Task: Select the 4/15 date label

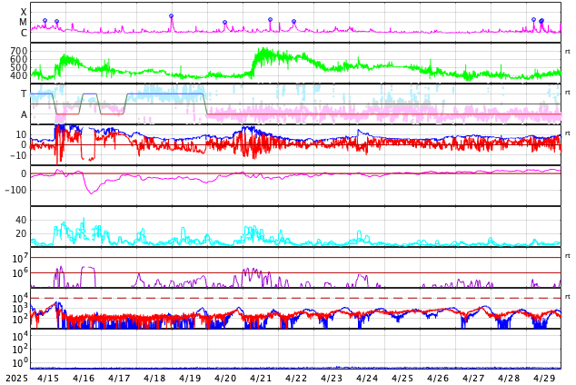Action: click(48, 379)
